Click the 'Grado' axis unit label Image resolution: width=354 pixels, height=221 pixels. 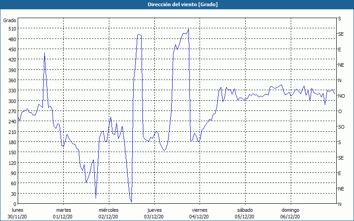click(10, 20)
